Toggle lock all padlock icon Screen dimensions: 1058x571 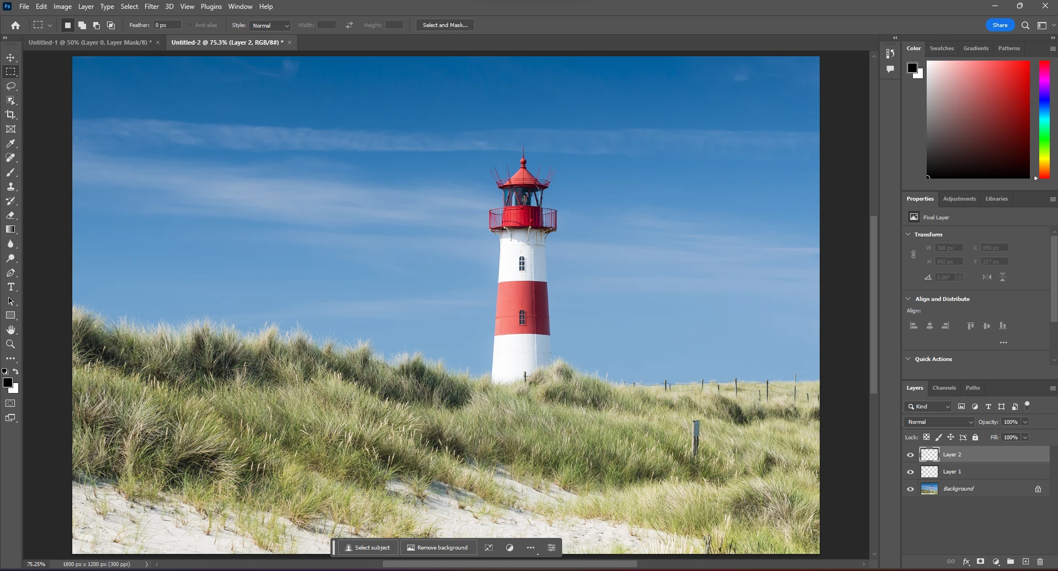pos(975,437)
